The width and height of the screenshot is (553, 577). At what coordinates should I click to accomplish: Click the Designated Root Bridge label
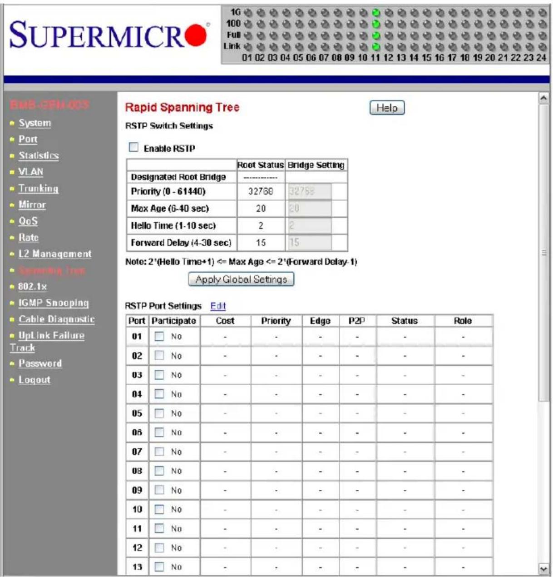tap(178, 177)
